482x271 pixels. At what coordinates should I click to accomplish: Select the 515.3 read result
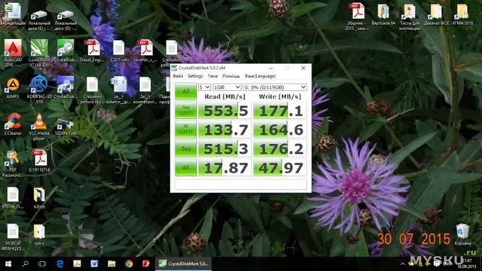point(225,149)
